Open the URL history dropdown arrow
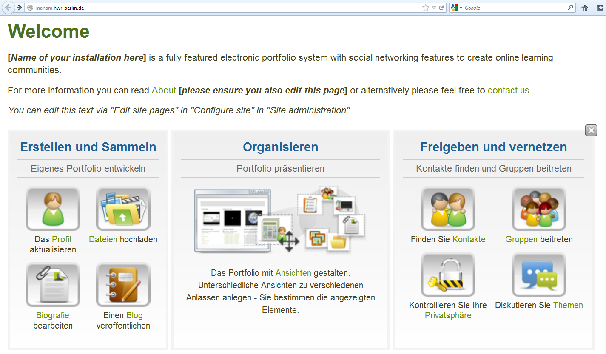The height and width of the screenshot is (354, 606). tap(434, 8)
